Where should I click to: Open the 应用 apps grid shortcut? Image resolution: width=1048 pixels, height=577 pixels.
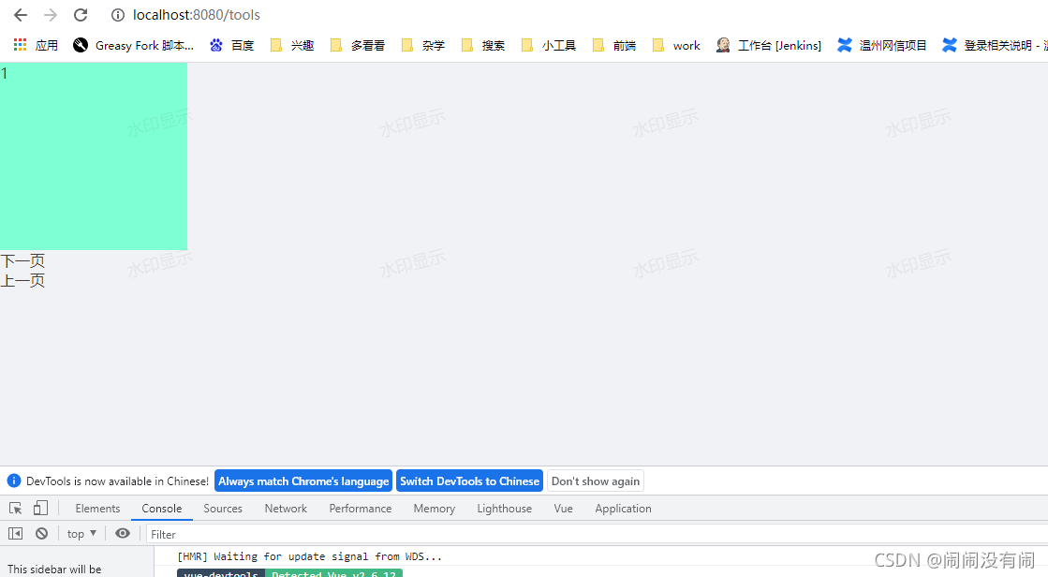36,45
